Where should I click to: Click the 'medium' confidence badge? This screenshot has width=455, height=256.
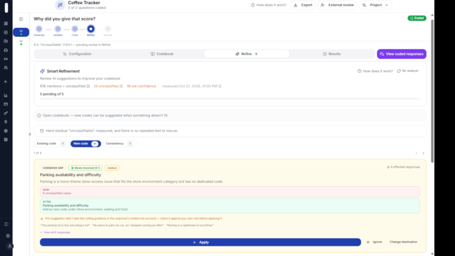pyautogui.click(x=112, y=168)
